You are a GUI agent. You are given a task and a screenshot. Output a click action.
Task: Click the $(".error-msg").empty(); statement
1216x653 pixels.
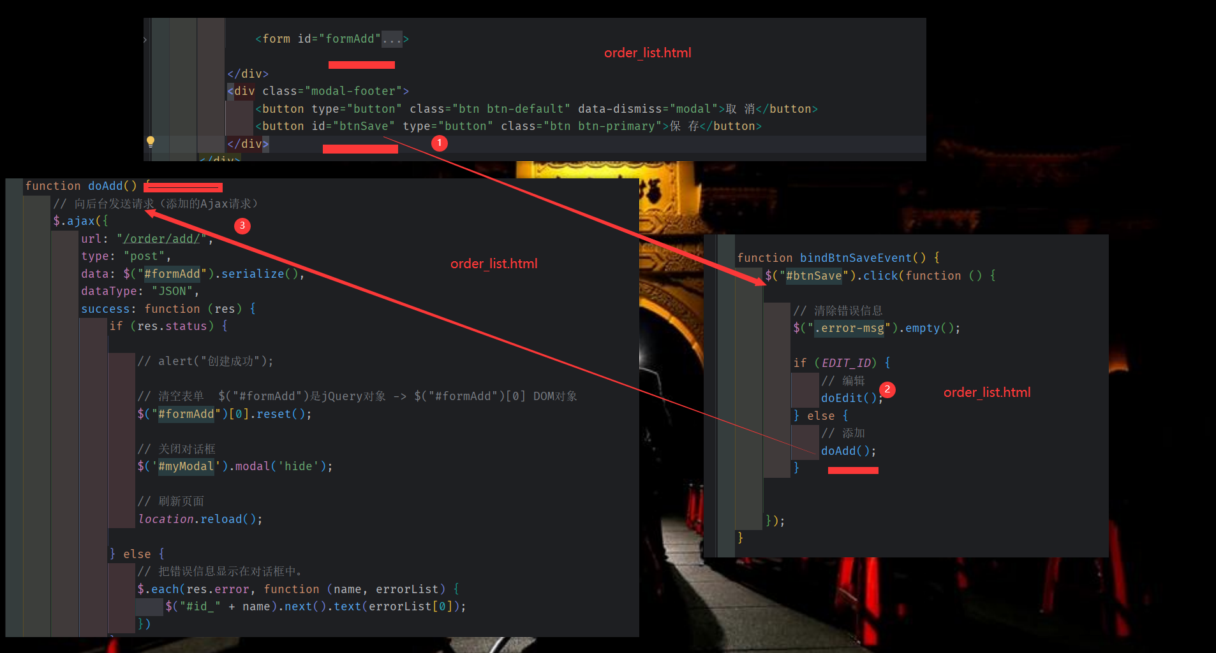[877, 328]
